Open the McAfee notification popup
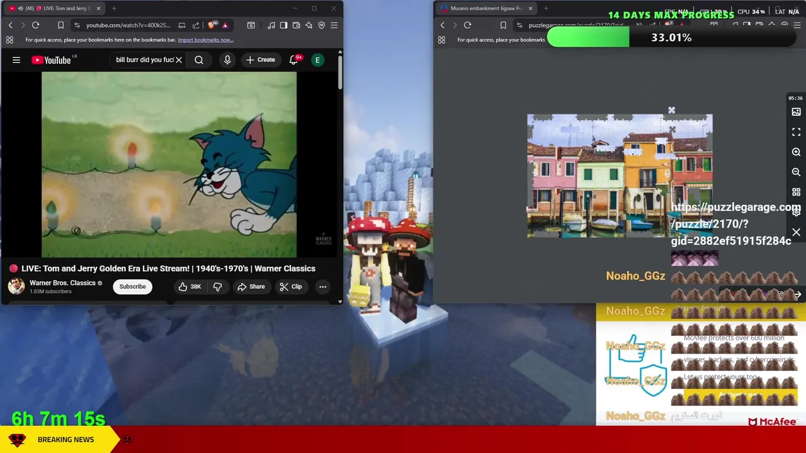The width and height of the screenshot is (806, 453). (x=701, y=365)
